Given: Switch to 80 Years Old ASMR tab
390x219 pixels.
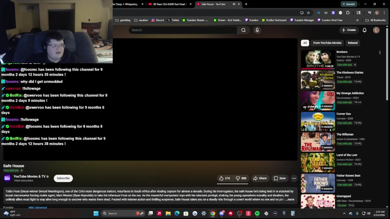Looking at the screenshot, I should click(x=169, y=4).
